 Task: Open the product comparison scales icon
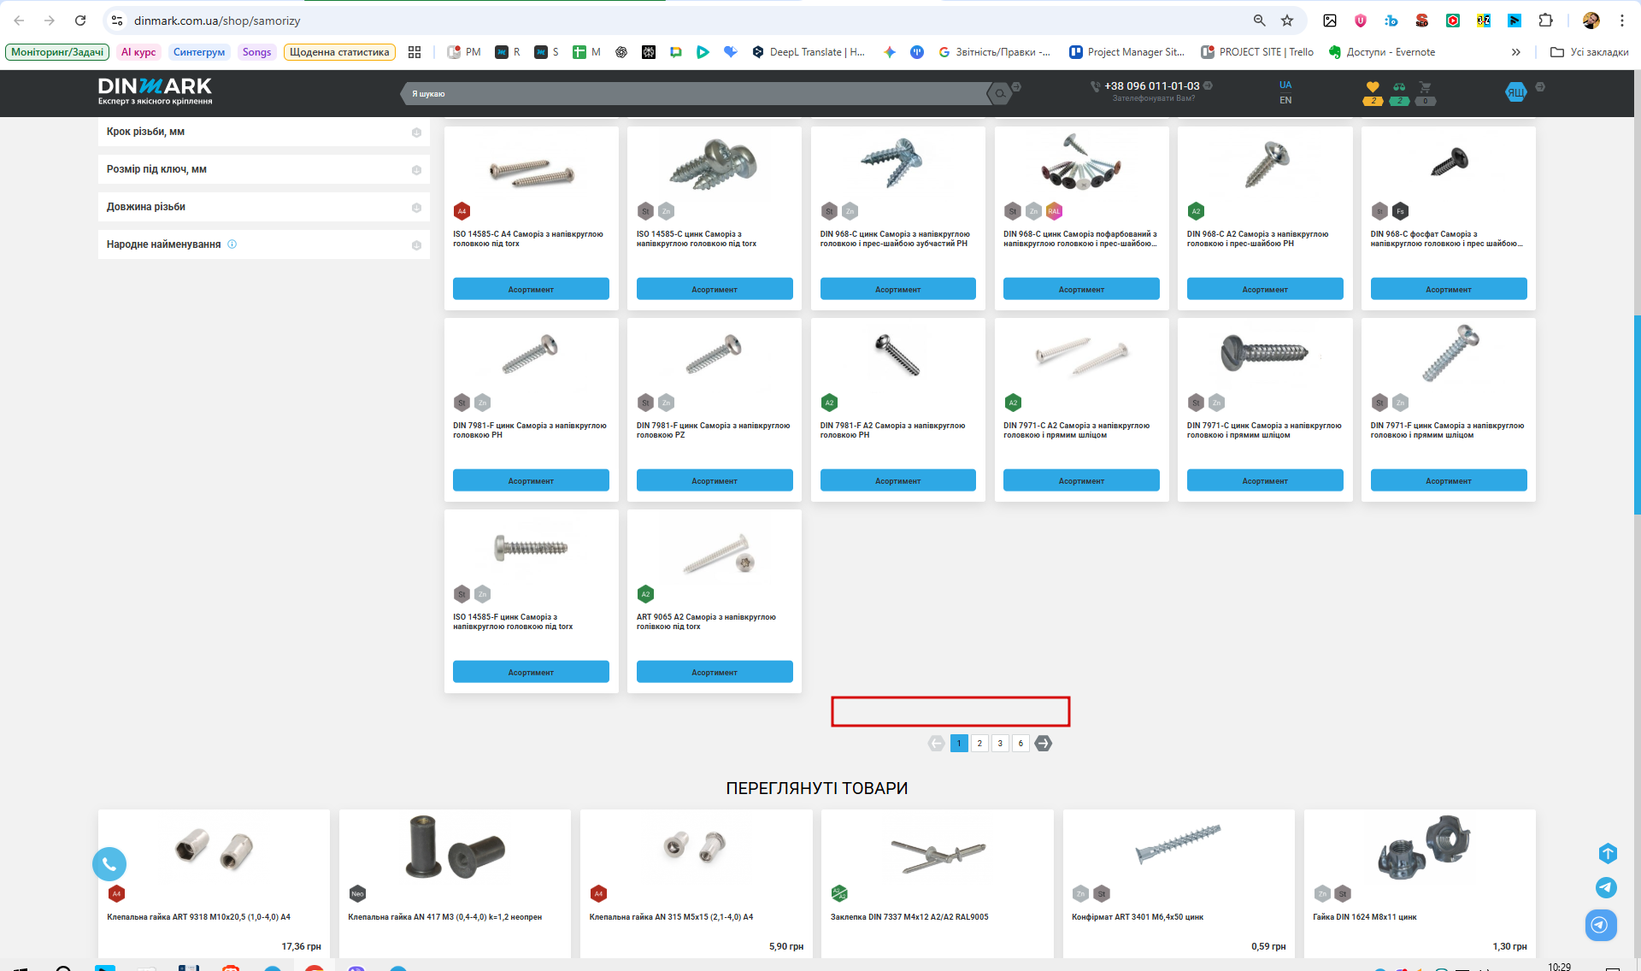(x=1399, y=86)
